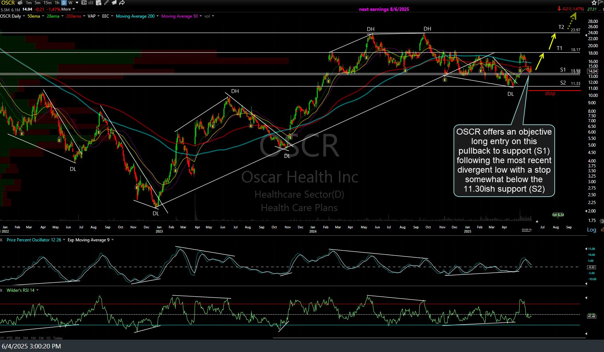Toggle the Log scale setting
The image size is (604, 352).
[x=591, y=230]
